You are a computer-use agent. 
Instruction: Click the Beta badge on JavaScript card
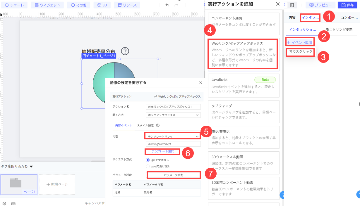[x=265, y=80]
